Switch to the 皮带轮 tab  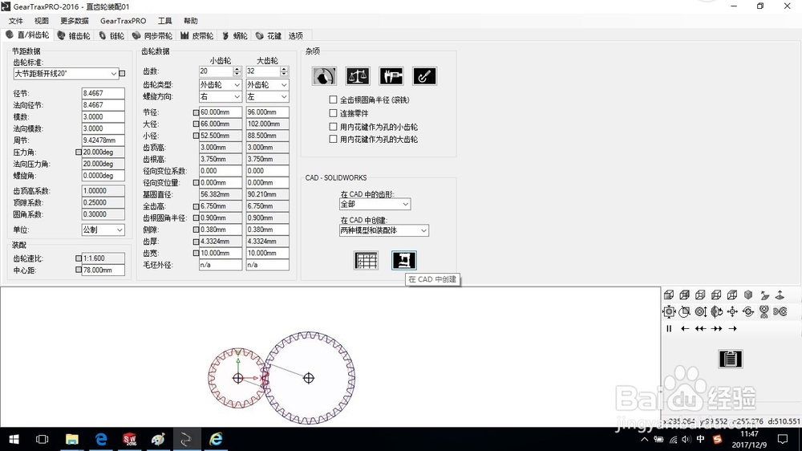tap(197, 36)
